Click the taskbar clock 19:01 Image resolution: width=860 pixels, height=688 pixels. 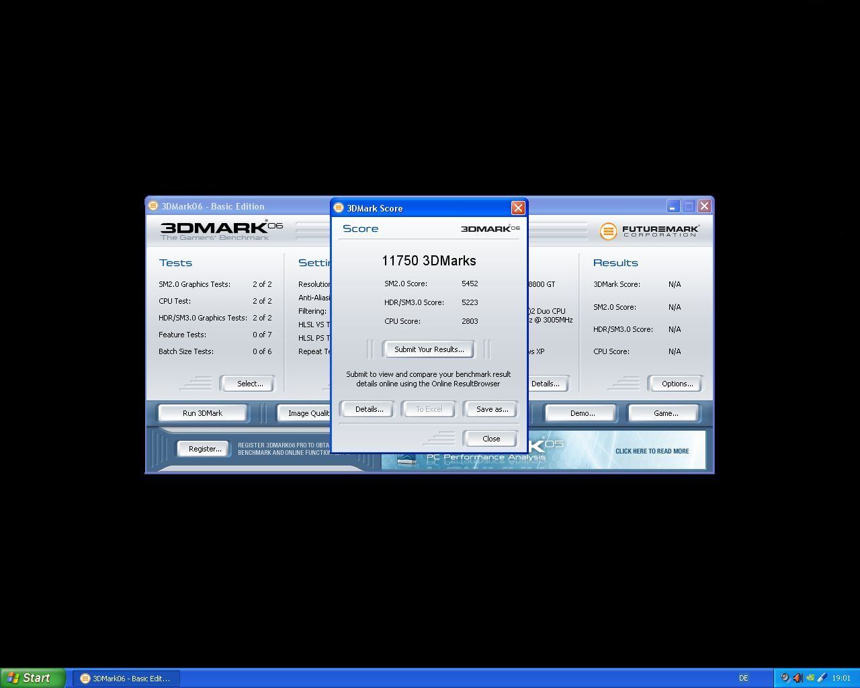(x=841, y=678)
